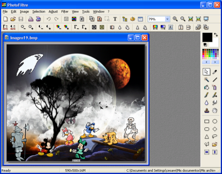Toggle the Selection pointer tool
Screen dimensions: 222x174
(206, 72)
